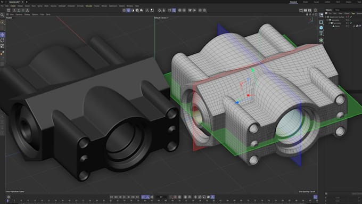Step to next frame

tap(129, 197)
